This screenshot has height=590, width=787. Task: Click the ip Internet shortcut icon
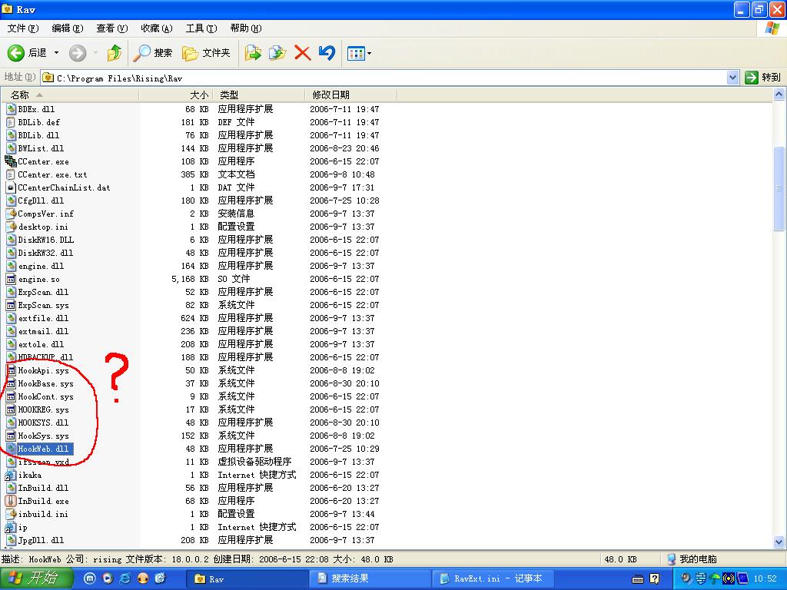coord(11,527)
